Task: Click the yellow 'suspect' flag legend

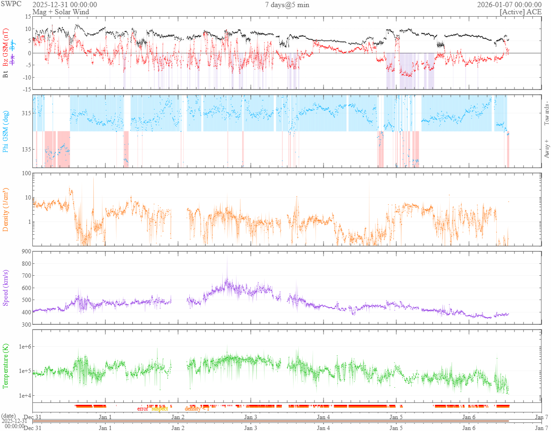Action: click(x=159, y=409)
